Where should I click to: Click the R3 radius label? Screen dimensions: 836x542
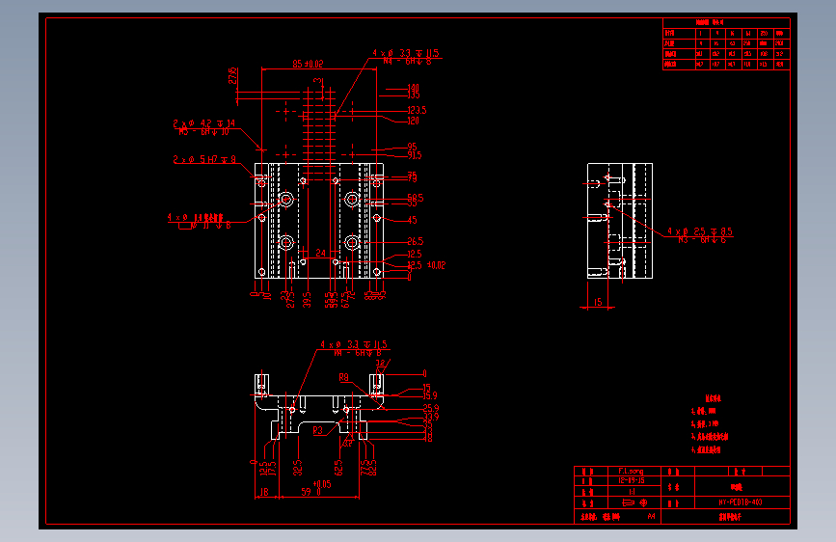318,430
